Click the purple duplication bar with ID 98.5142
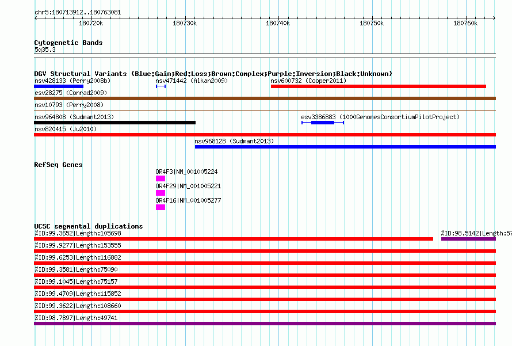 [469, 239]
